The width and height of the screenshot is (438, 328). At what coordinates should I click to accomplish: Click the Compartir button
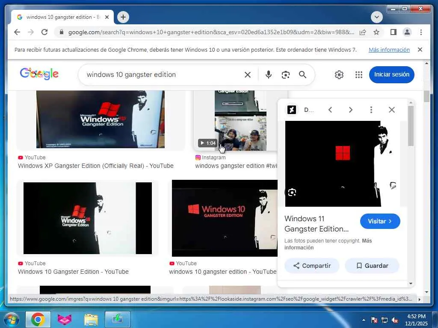click(312, 266)
